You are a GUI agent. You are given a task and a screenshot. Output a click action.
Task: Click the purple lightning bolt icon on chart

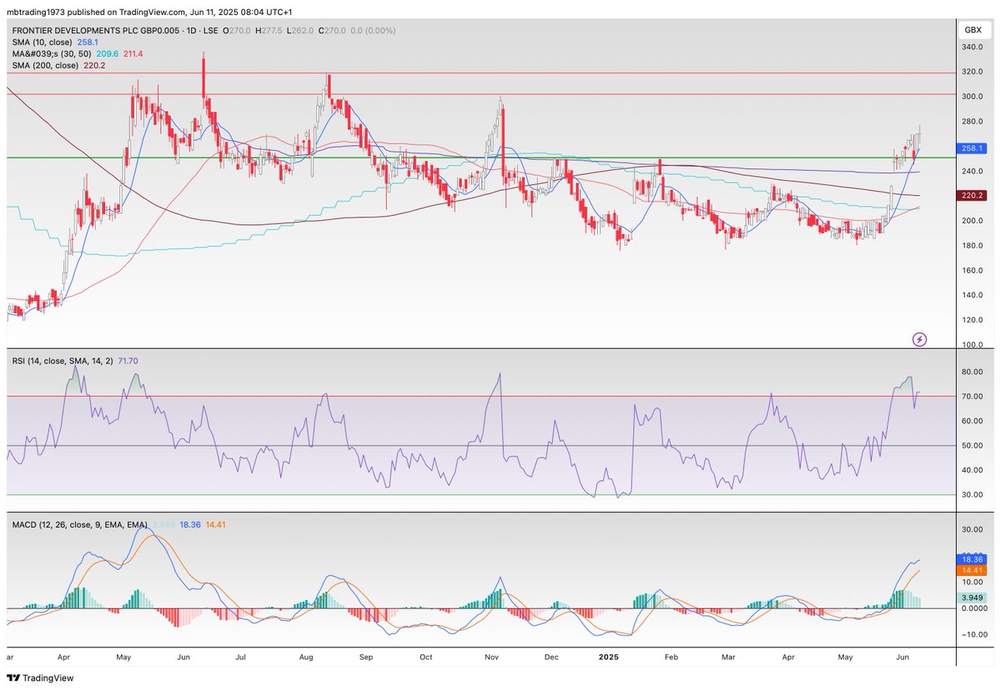pos(918,337)
